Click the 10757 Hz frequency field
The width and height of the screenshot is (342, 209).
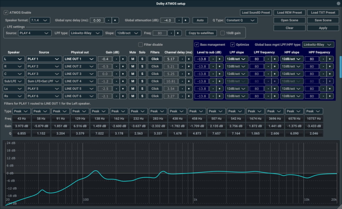(x=314, y=119)
